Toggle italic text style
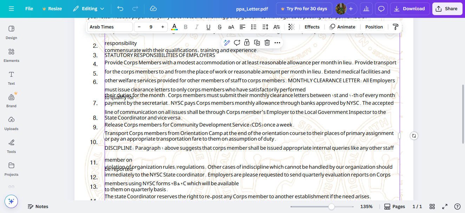Screen dimensions: 465x213 pos(197,27)
